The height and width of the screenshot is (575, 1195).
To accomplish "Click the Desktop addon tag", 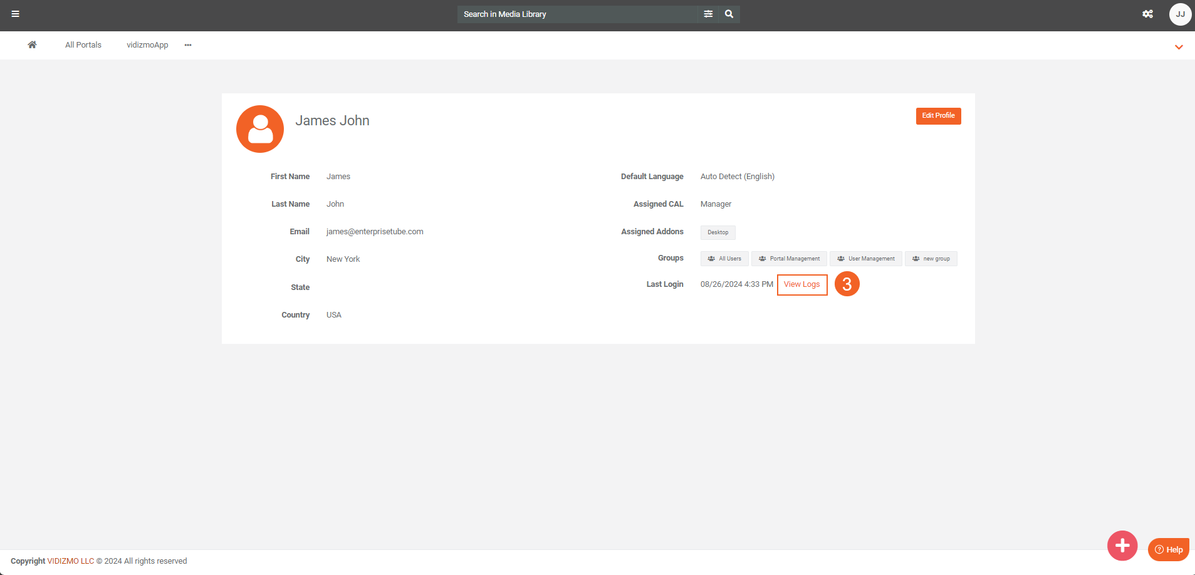I will click(718, 232).
